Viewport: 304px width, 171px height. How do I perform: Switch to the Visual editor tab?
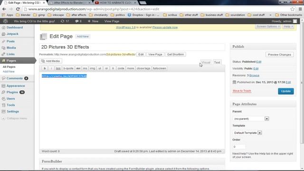206,62
